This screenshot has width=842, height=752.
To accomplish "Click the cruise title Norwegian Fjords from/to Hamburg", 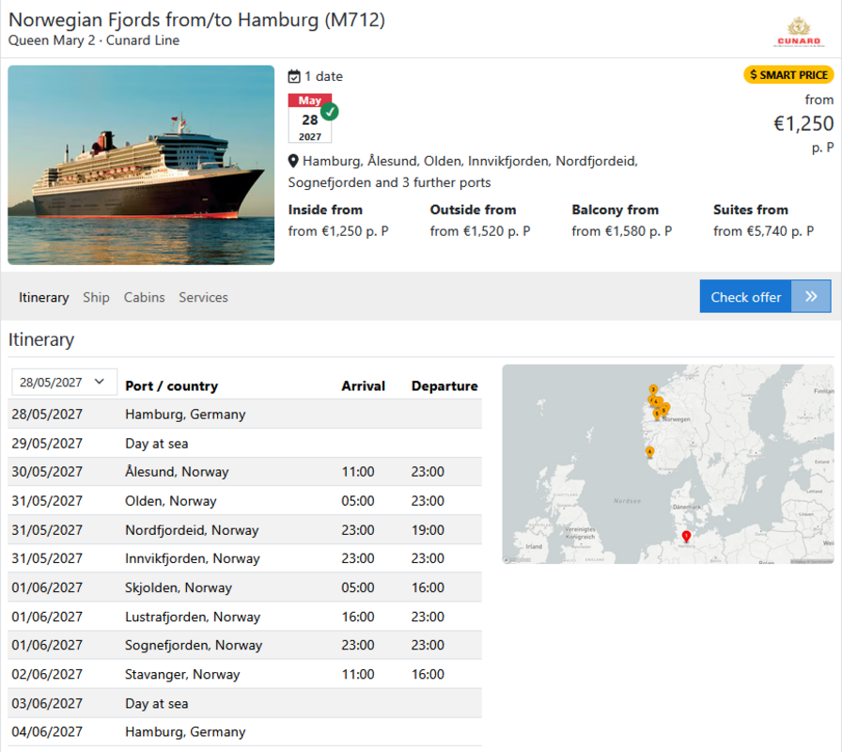I will [197, 20].
